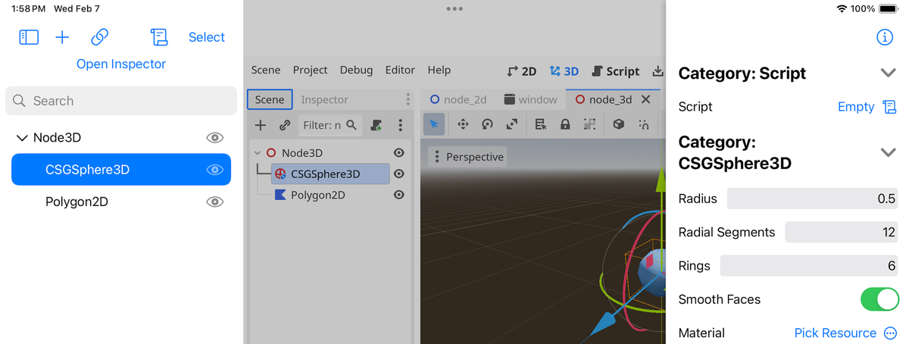This screenshot has height=344, width=909.
Task: Collapse Node3D tree arrow in Scene dock
Action: click(x=258, y=153)
